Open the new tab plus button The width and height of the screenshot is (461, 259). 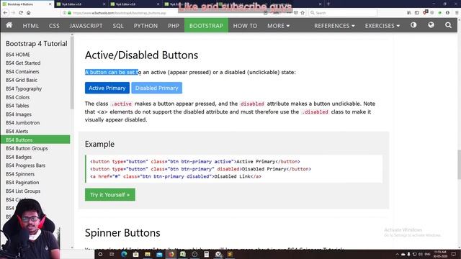pyautogui.click(x=328, y=4)
